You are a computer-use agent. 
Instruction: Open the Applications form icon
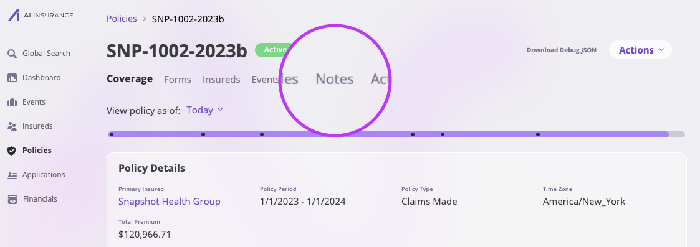click(12, 175)
